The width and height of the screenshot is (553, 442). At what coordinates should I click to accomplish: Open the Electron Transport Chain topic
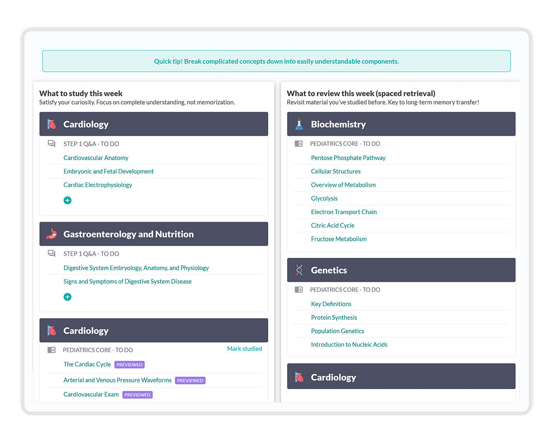pyautogui.click(x=344, y=212)
